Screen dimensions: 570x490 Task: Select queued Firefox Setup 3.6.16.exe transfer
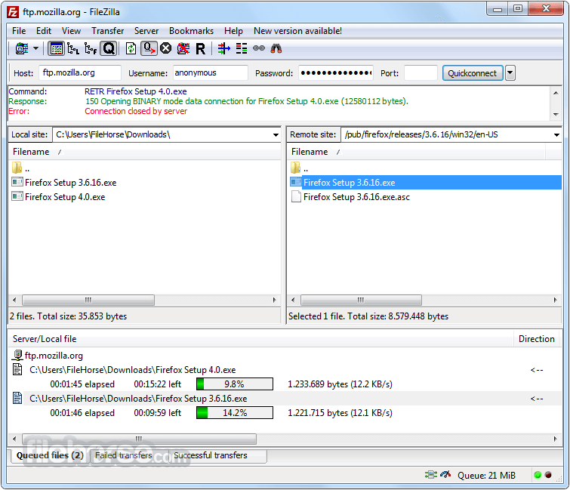click(138, 399)
